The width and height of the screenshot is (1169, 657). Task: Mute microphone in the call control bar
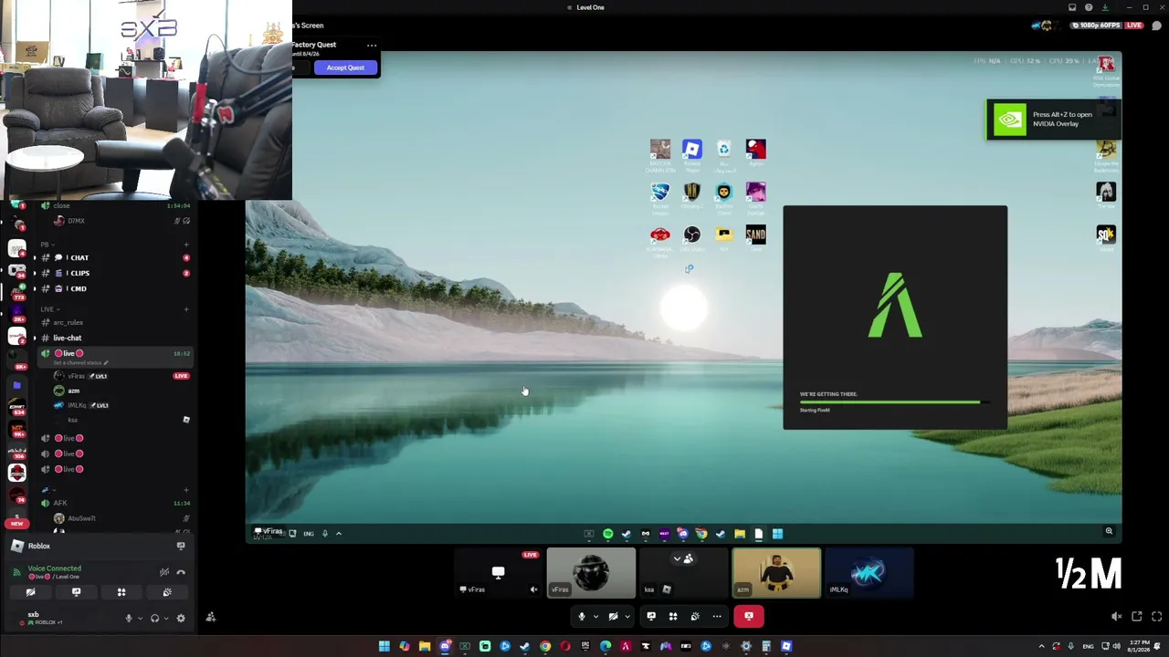coord(581,617)
